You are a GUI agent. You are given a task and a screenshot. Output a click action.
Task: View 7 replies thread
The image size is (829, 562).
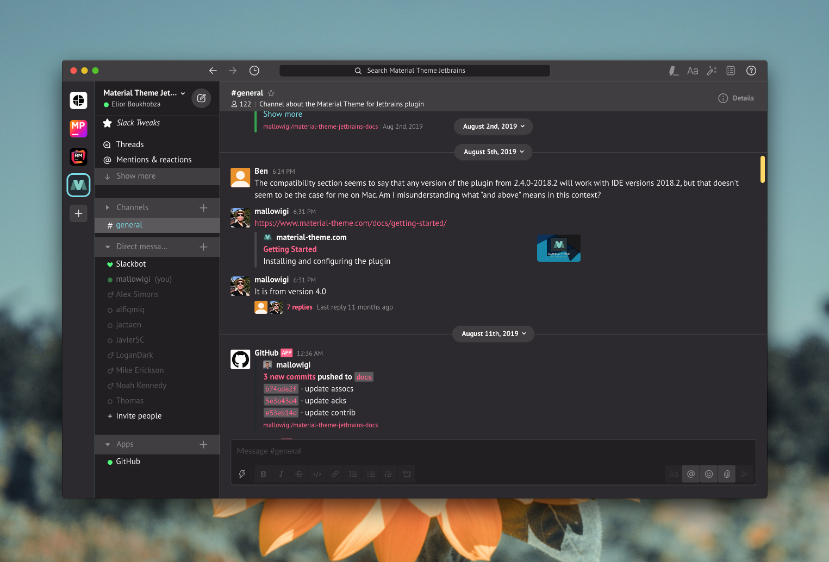300,307
